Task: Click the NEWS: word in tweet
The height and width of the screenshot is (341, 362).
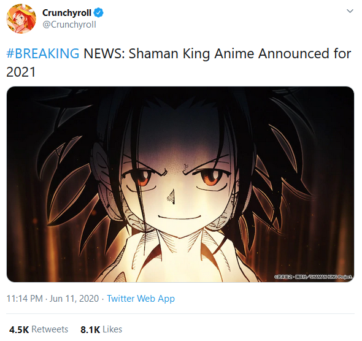Action: click(x=104, y=53)
